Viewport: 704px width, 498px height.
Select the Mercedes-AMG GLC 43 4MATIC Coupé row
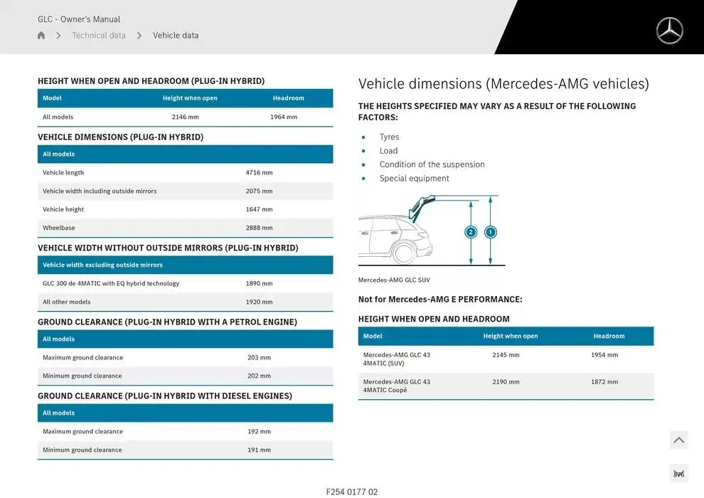coord(506,386)
